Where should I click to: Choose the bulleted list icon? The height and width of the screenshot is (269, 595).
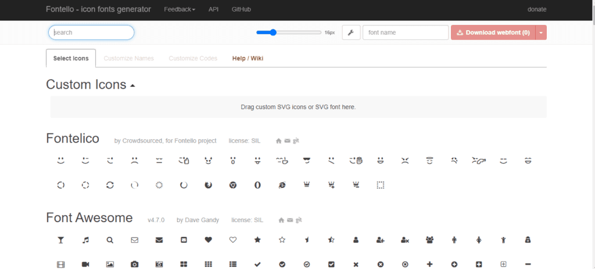[233, 264]
